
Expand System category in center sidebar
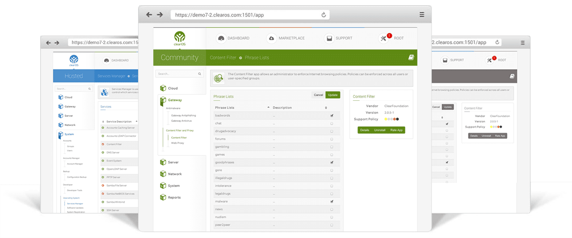tap(174, 185)
